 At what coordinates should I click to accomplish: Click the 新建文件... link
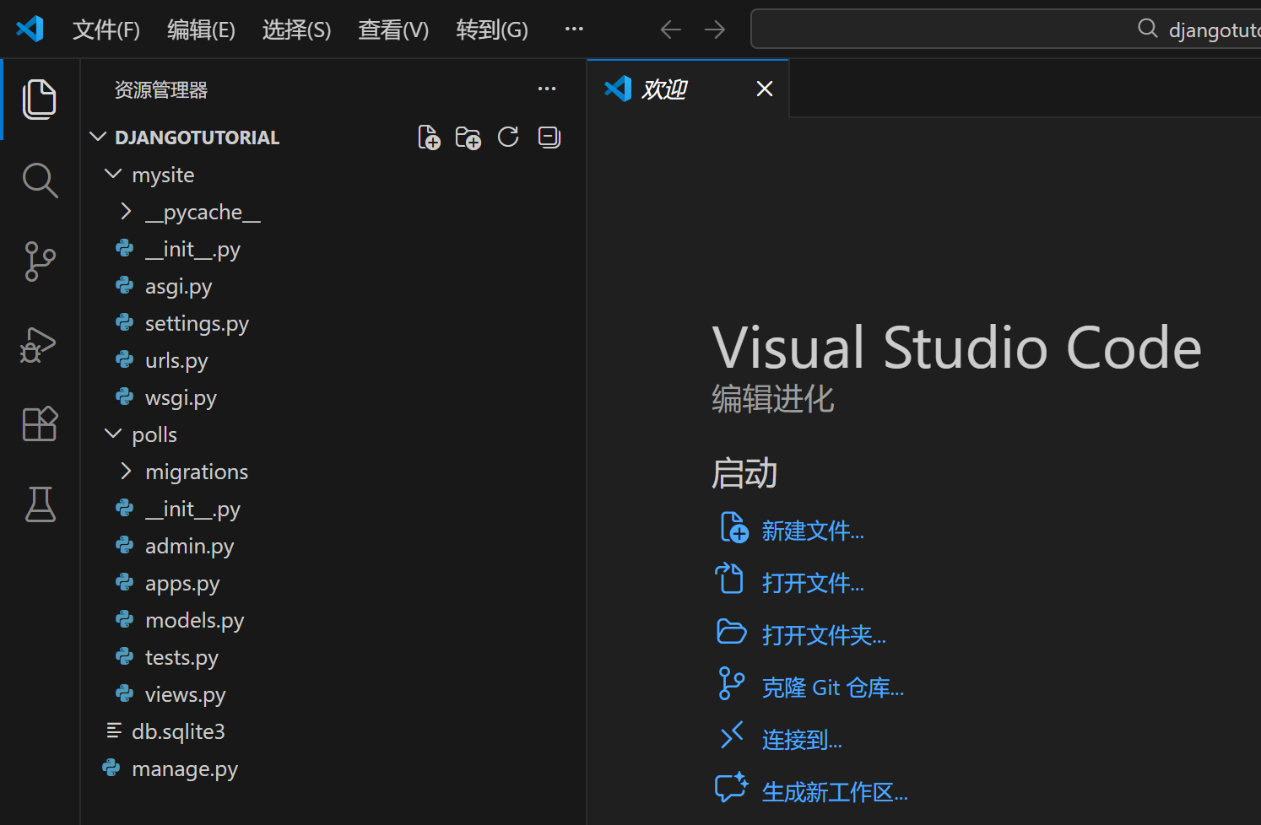click(x=812, y=531)
